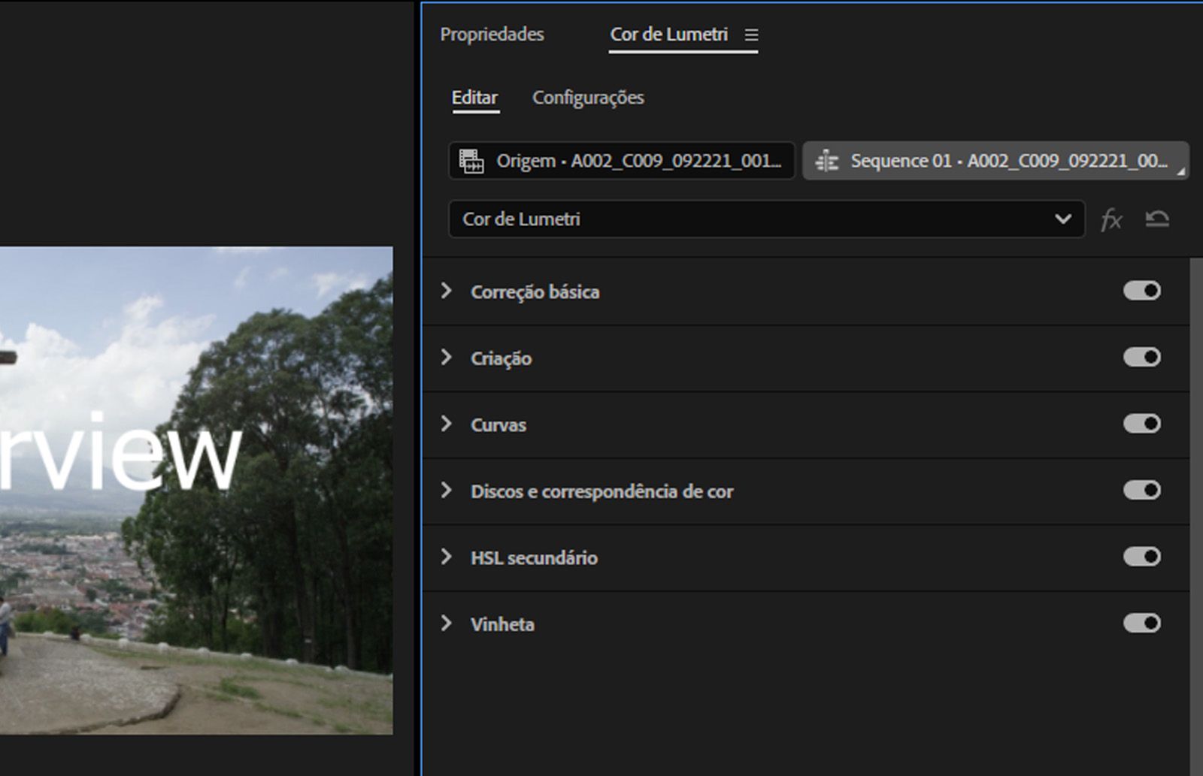Toggle the Curvas section off
The height and width of the screenshot is (776, 1203).
click(1142, 424)
